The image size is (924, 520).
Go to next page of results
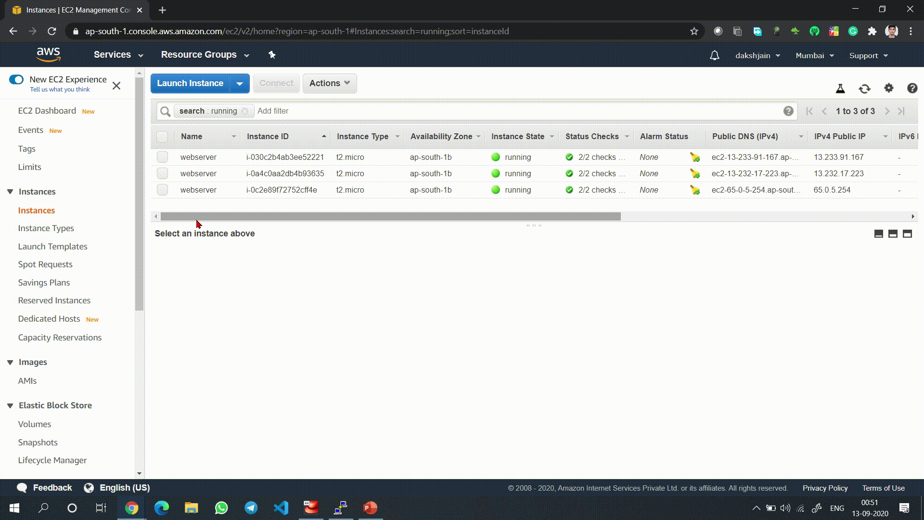887,111
